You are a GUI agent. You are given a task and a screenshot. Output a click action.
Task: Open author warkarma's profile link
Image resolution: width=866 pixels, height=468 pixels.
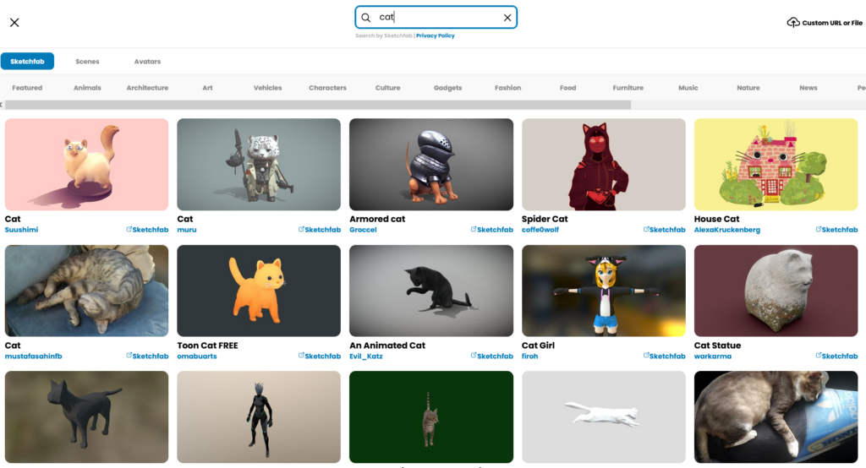[712, 356]
